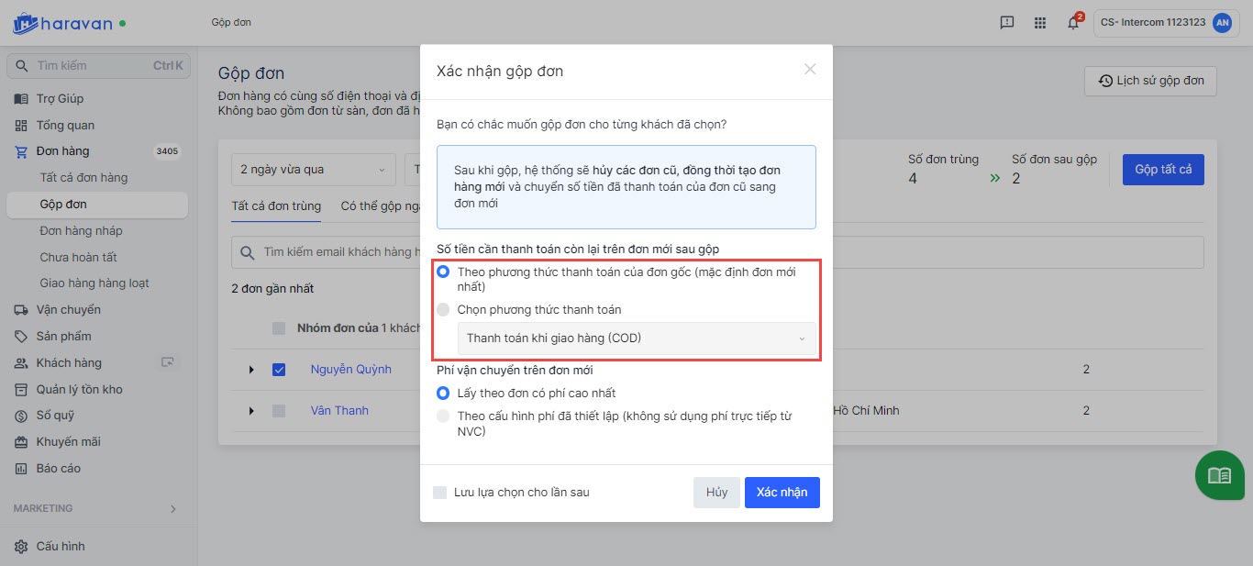Select Theo cấu hình phí đã thiết lập
1253x566 pixels.
pyautogui.click(x=444, y=416)
